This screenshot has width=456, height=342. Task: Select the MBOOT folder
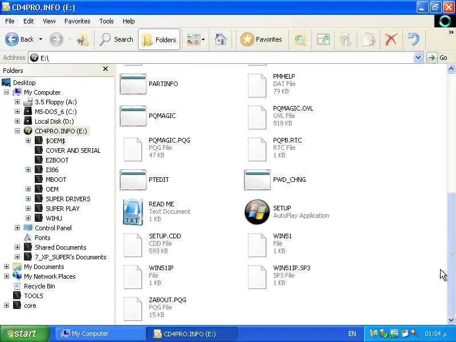(56, 180)
